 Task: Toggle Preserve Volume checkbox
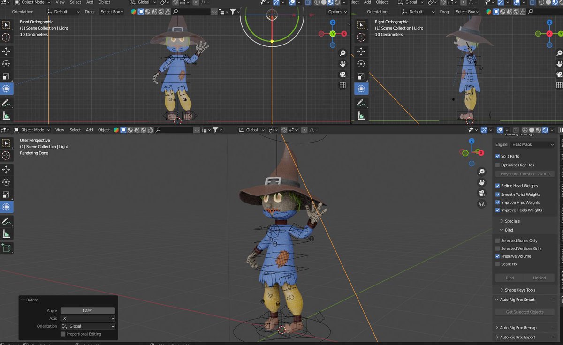tap(498, 256)
